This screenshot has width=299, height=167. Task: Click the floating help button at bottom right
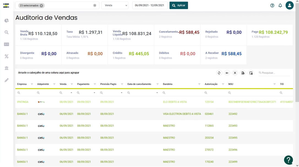[288, 160]
